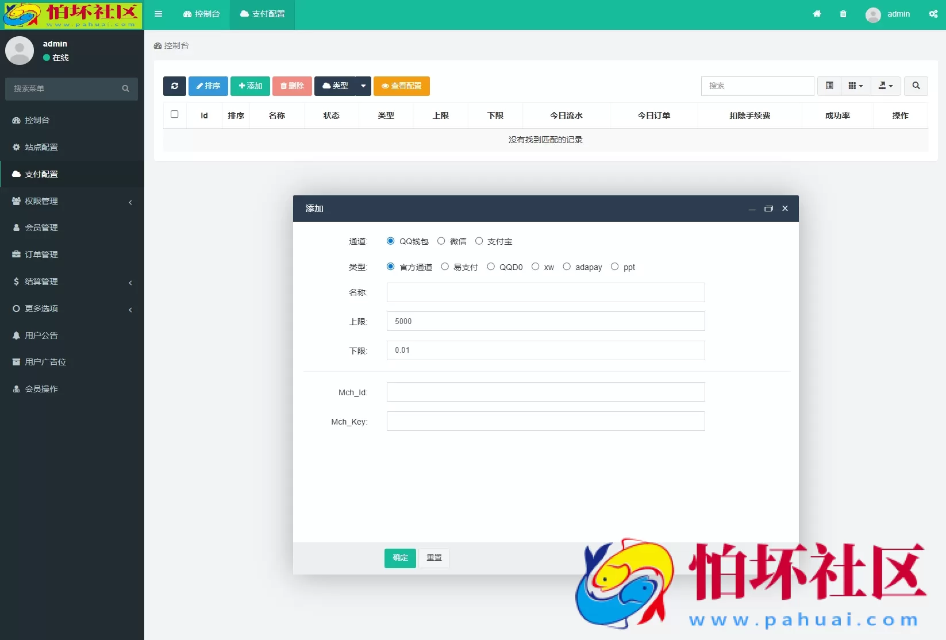Click the 怕坏社区 logo in the top left
This screenshot has height=640, width=946.
coord(72,15)
